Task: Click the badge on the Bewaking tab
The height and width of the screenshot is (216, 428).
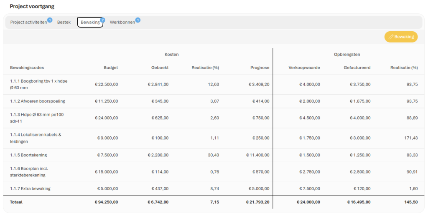Action: pyautogui.click(x=102, y=20)
